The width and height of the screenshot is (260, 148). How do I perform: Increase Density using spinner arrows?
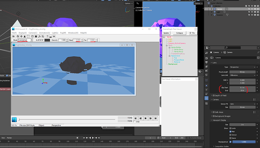coord(67,40)
